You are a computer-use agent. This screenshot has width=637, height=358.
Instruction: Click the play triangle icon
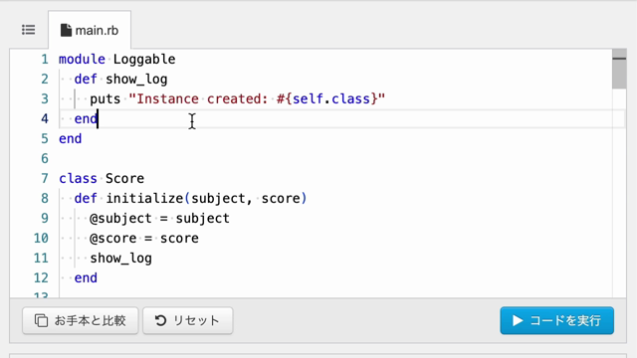(518, 320)
